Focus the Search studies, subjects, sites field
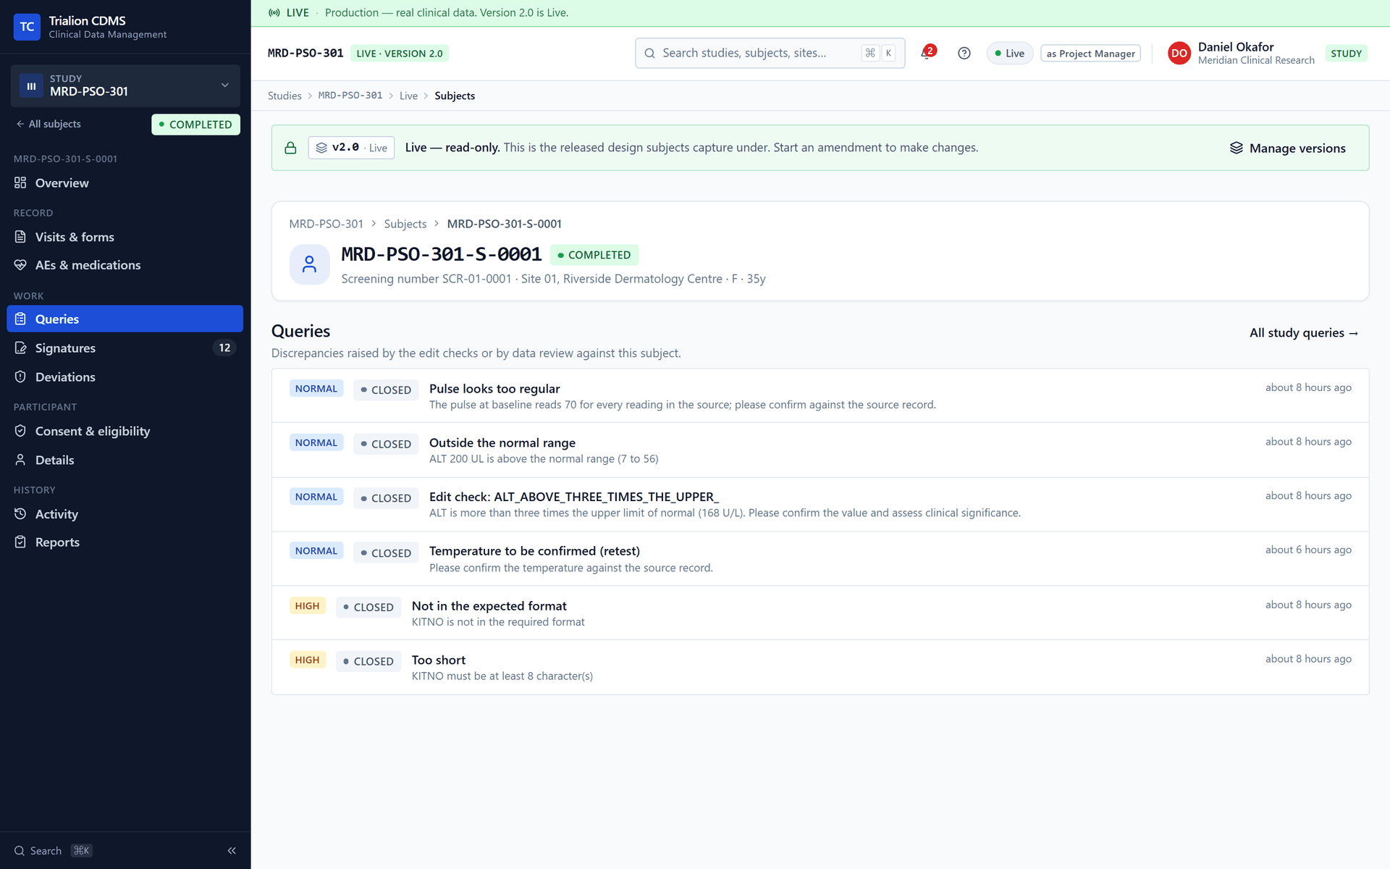Screen dimensions: 1390x869 point(770,53)
